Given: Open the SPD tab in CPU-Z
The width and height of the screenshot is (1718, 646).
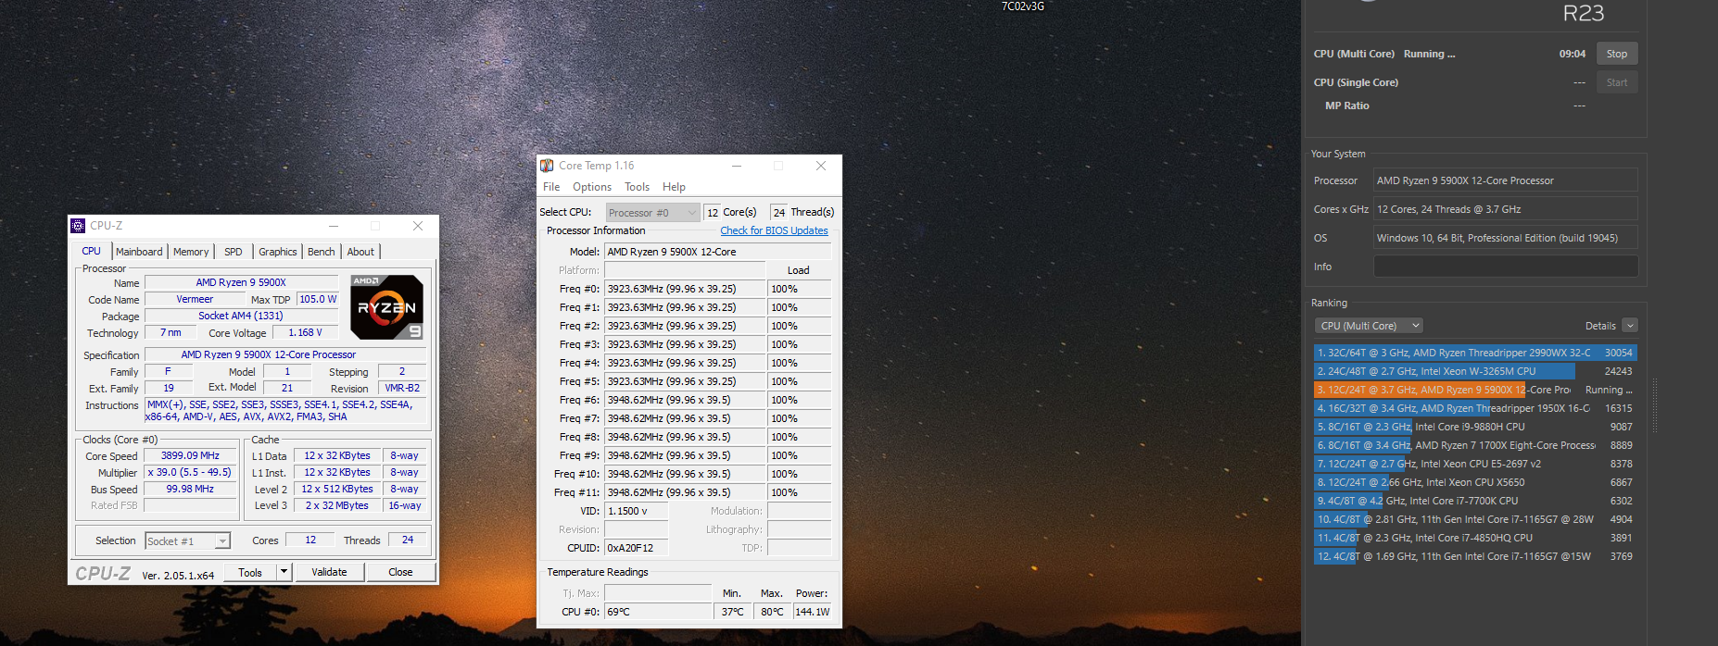Looking at the screenshot, I should 234,252.
